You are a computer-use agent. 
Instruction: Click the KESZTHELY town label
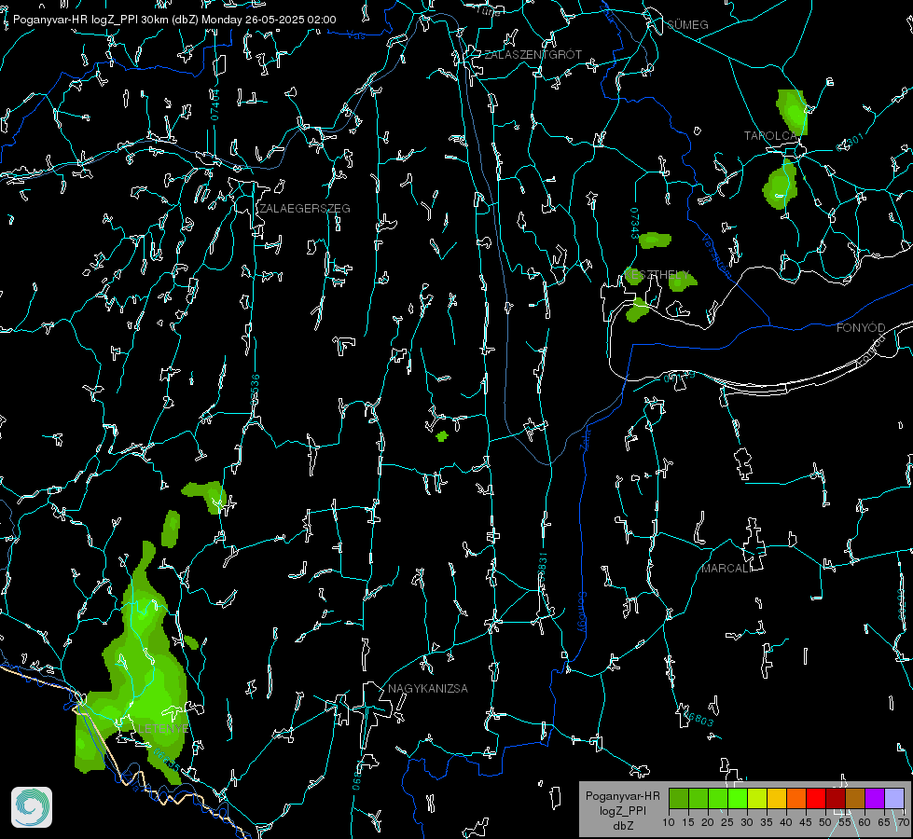[x=657, y=274]
